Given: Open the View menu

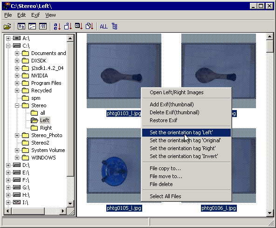Looking at the screenshot, I should (x=50, y=15).
